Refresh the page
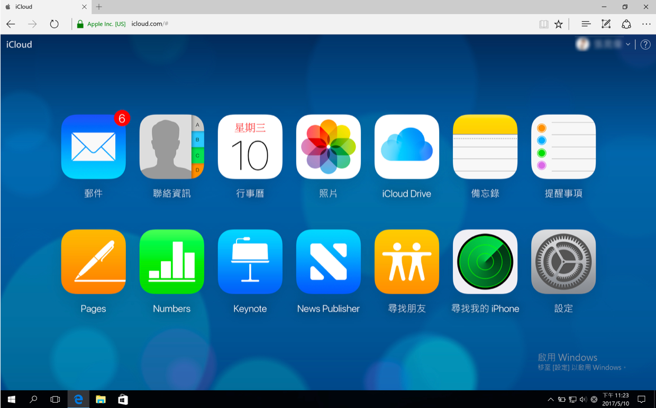 54,24
